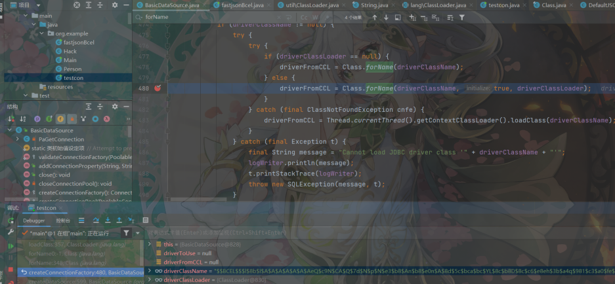The image size is (615, 284).
Task: Rerun testcon with the rerun icon
Action: click(11, 221)
